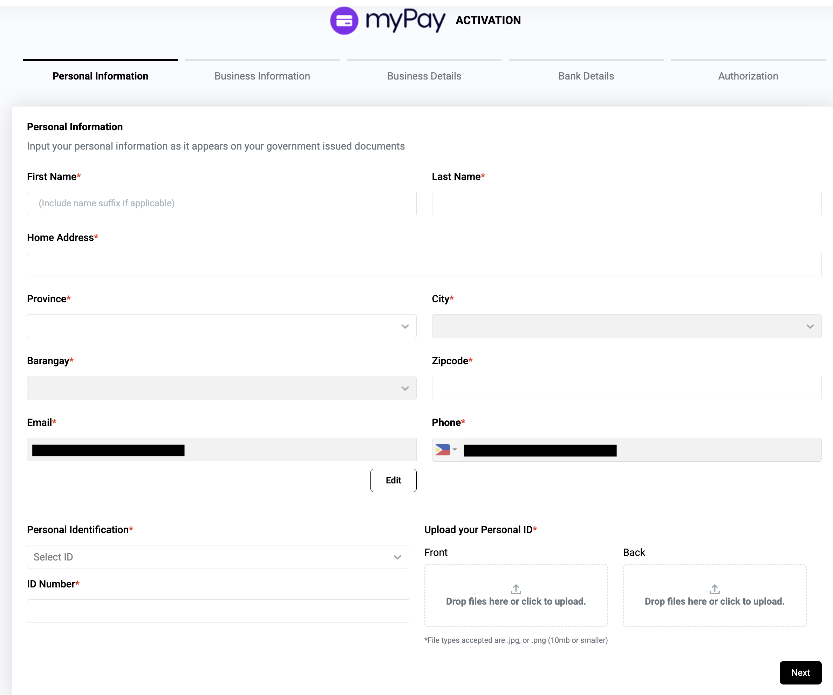Image resolution: width=833 pixels, height=695 pixels.
Task: Select the Authorization step tab
Action: coord(748,76)
